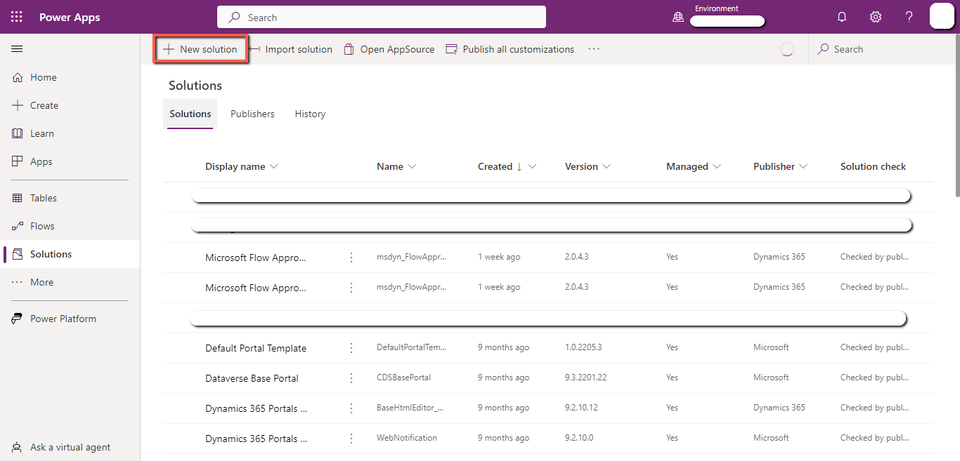The image size is (960, 461).
Task: Click the WebNotification name cell
Action: pos(407,438)
